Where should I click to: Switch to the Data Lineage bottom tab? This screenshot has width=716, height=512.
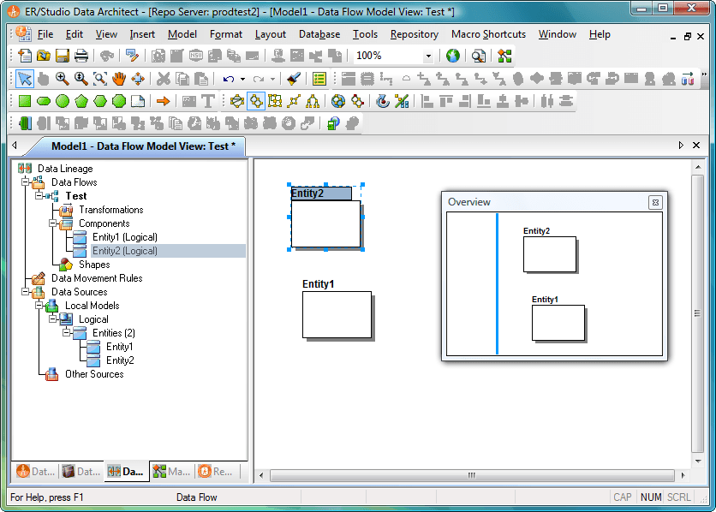[126, 472]
